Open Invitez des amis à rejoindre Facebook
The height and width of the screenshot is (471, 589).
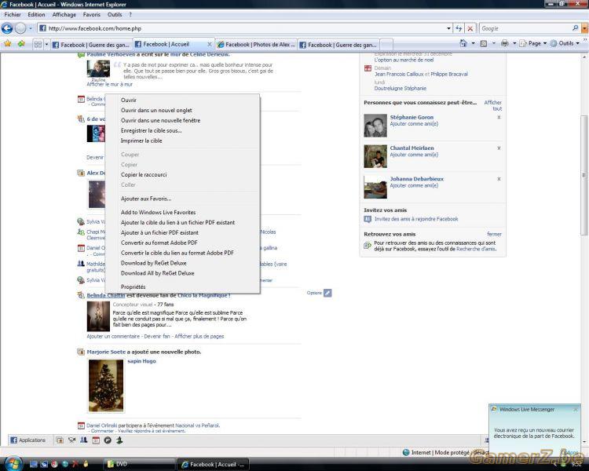pos(416,219)
